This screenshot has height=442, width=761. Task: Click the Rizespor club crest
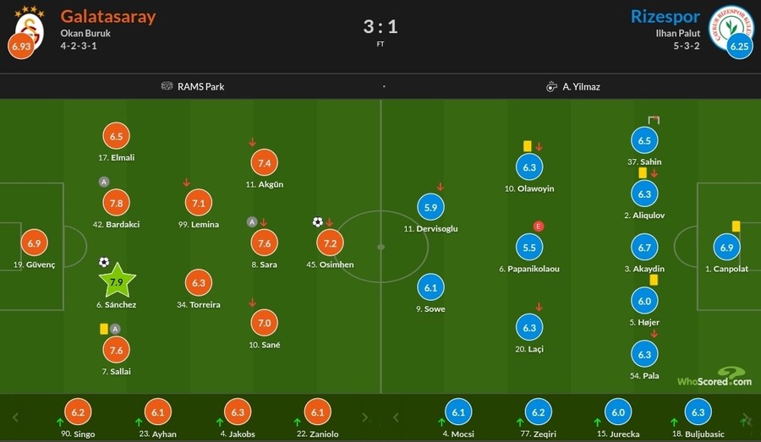(x=731, y=28)
